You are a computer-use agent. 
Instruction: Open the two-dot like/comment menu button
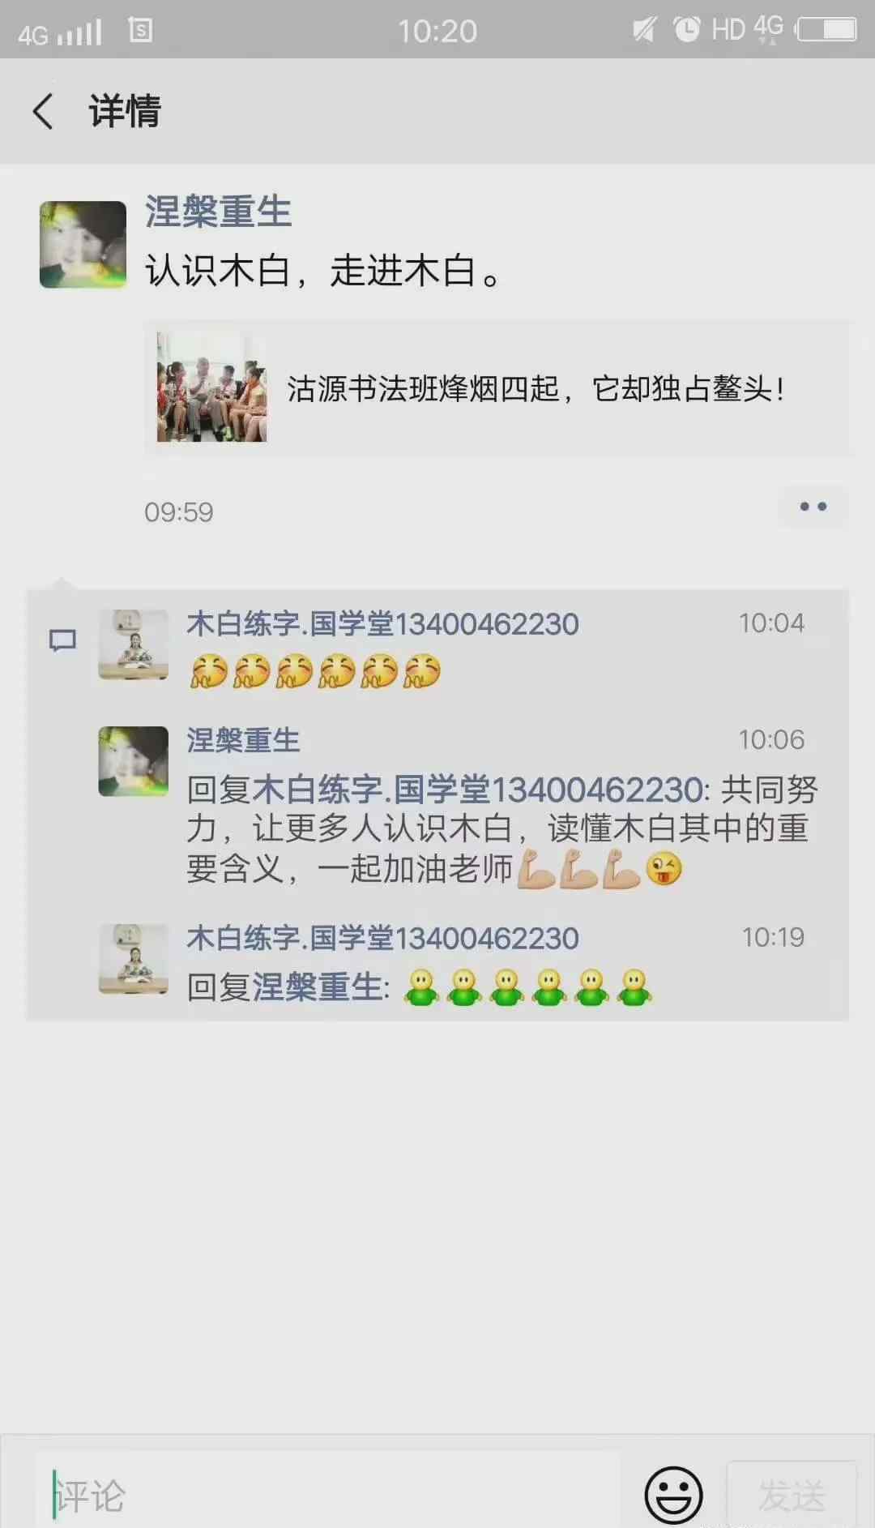pyautogui.click(x=813, y=507)
